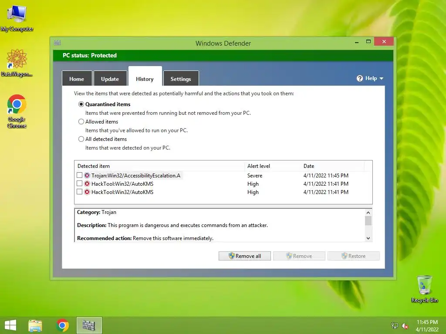Viewport: 446px width, 334px height.
Task: Launch Chrome from the taskbar
Action: click(x=62, y=325)
